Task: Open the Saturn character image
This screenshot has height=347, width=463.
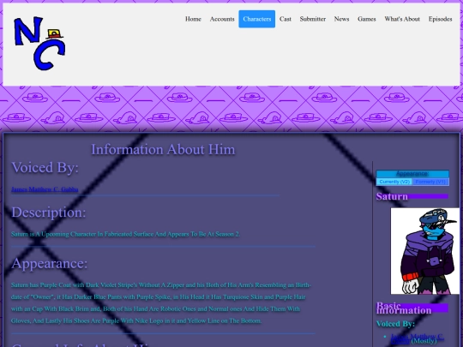Action: tap(425, 251)
